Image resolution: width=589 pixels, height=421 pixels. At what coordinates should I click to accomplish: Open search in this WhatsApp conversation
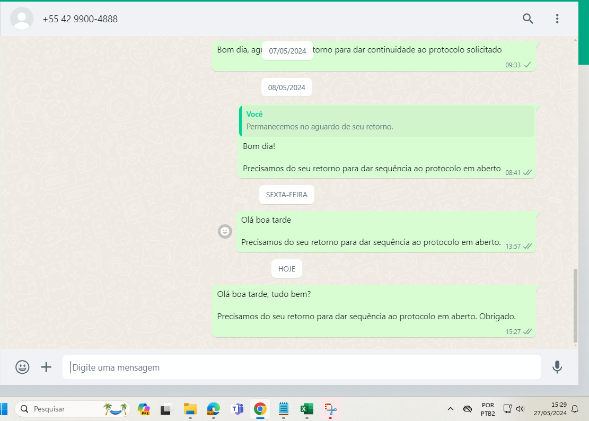point(528,19)
